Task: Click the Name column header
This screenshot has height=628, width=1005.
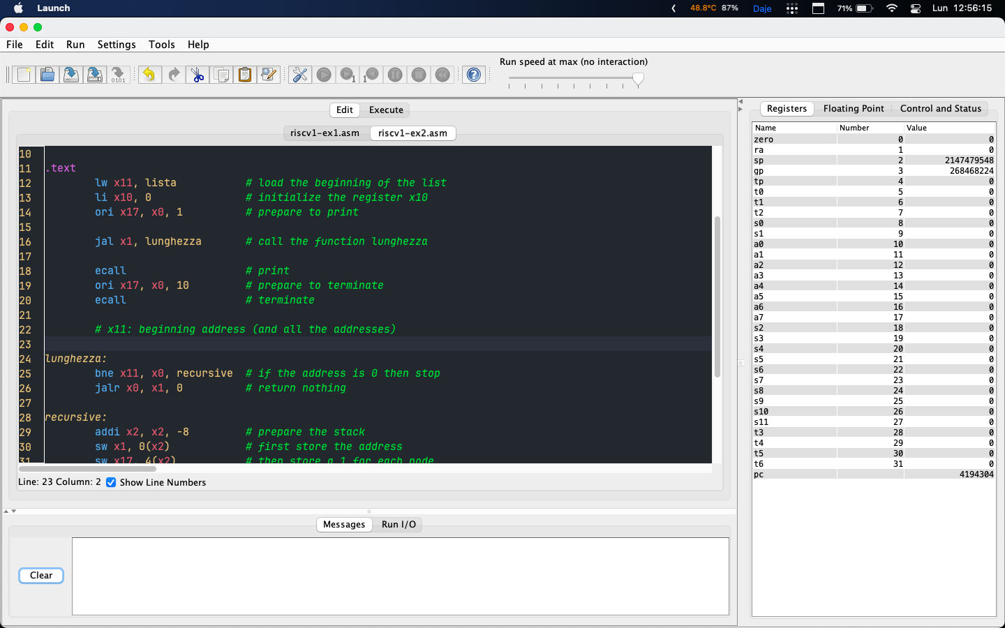Action: click(794, 128)
